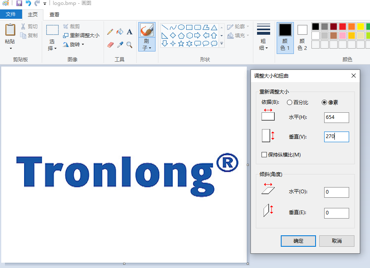Image resolution: width=370 pixels, height=268 pixels.
Task: Select the Color picker eyedropper tool
Action: pyautogui.click(x=120, y=45)
